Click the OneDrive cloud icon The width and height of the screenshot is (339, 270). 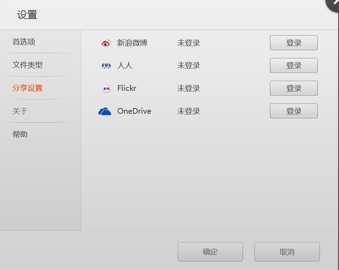pos(105,111)
